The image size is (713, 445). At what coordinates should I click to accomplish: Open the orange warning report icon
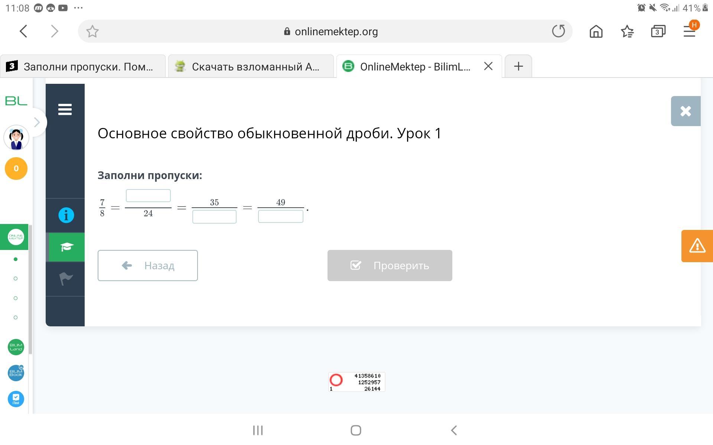click(697, 246)
